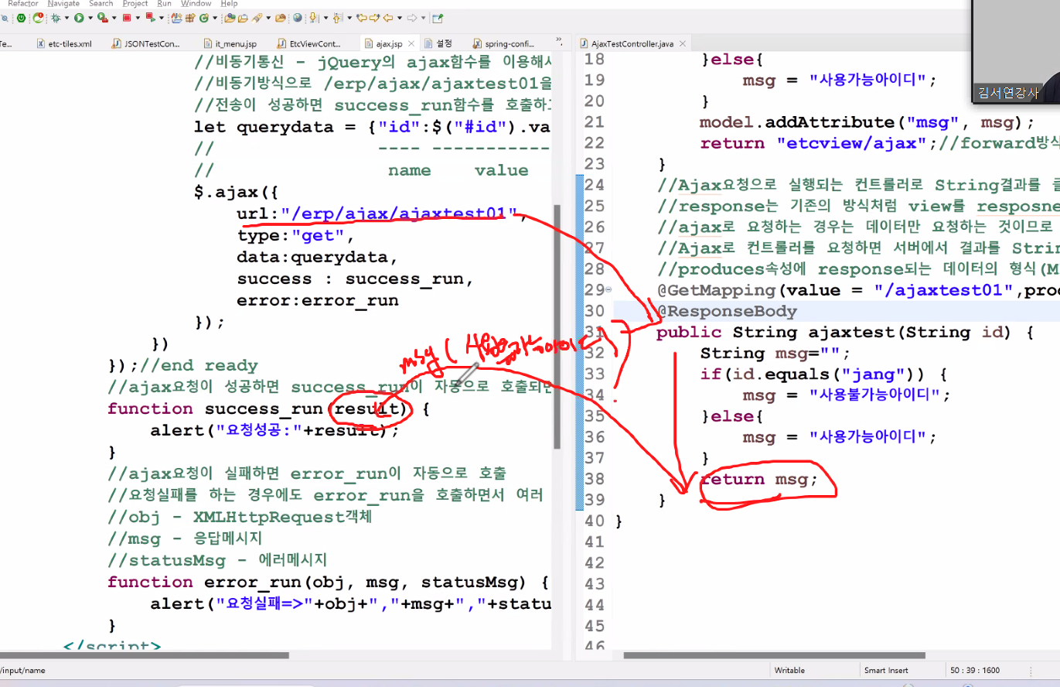Switch to the it_menu.jsp tab
The image size is (1060, 687).
coord(230,43)
